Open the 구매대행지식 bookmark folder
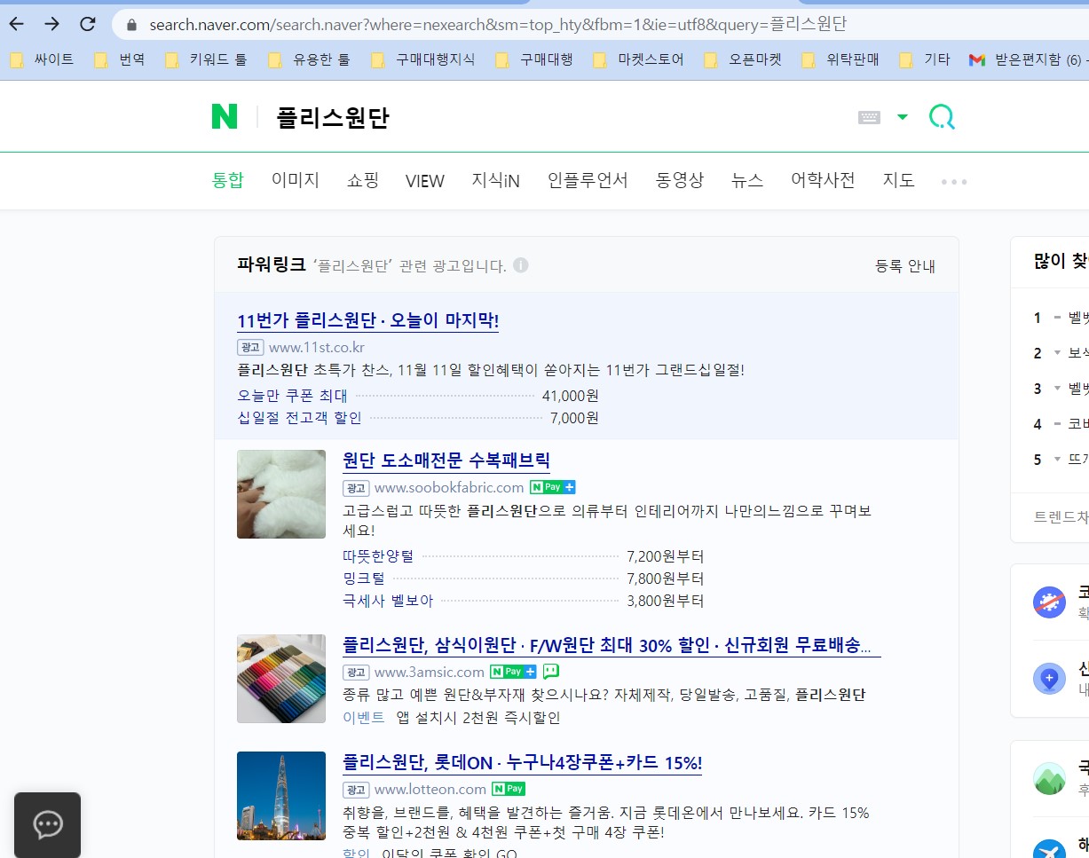This screenshot has height=858, width=1089. point(423,60)
